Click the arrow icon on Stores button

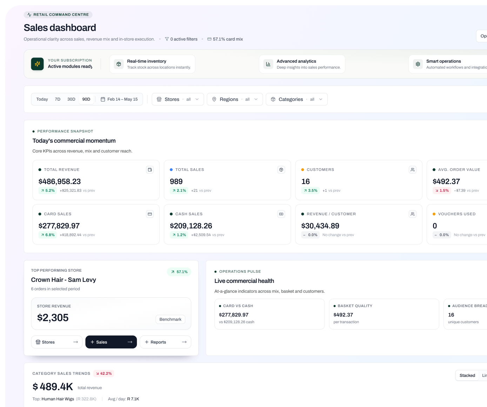click(75, 342)
